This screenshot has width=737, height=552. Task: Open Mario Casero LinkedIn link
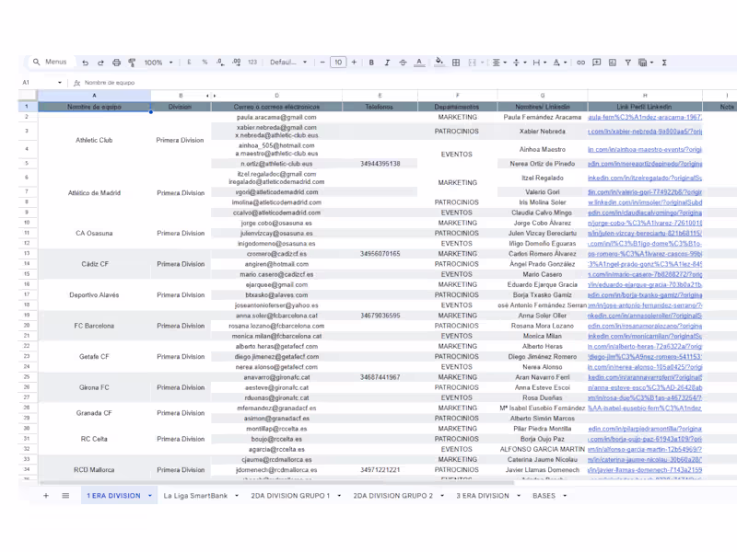(x=644, y=274)
